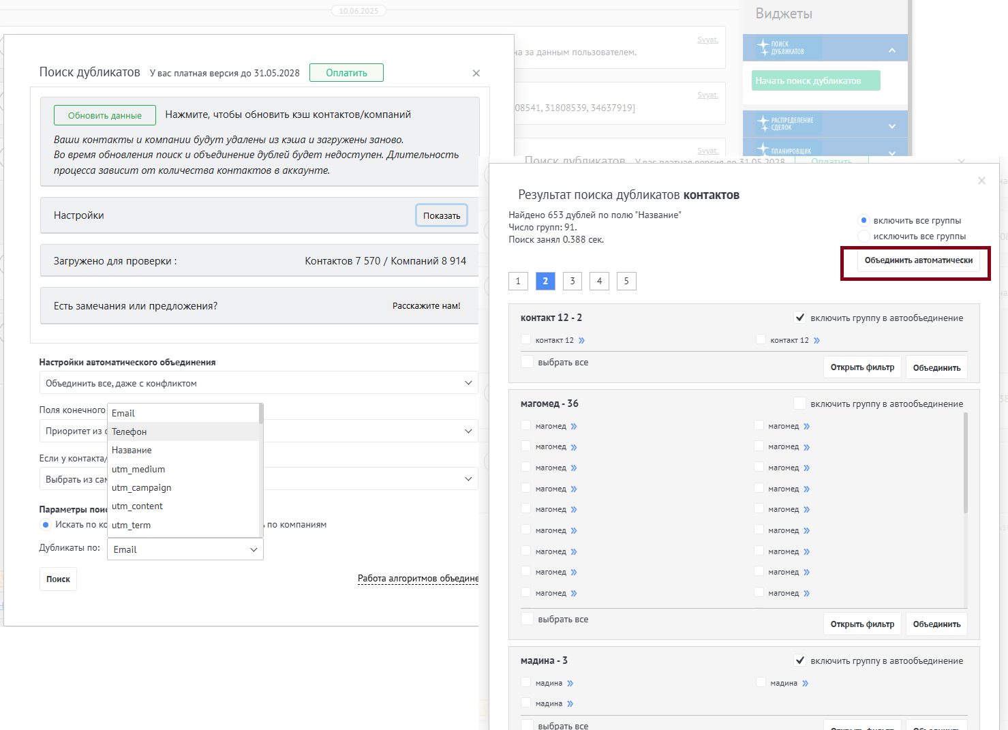Click Объединить in магомед group
Screen dimensions: 1008x730
tap(936, 624)
